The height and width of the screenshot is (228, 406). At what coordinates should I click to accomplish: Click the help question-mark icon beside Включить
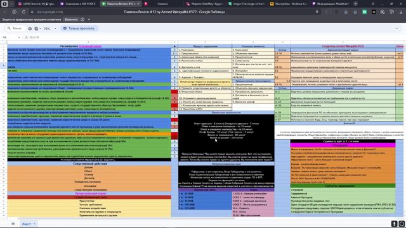click(82, 20)
